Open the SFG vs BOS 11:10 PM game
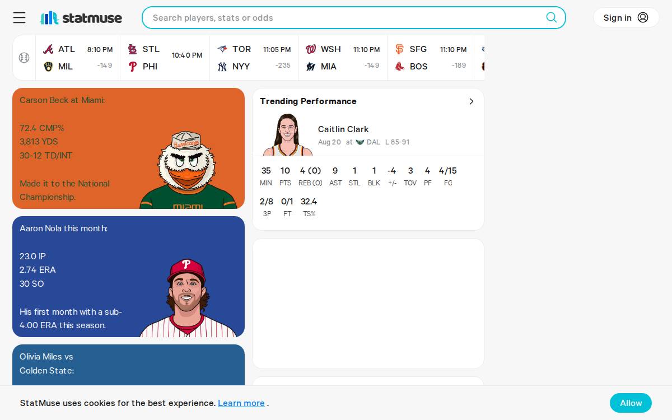 (431, 58)
